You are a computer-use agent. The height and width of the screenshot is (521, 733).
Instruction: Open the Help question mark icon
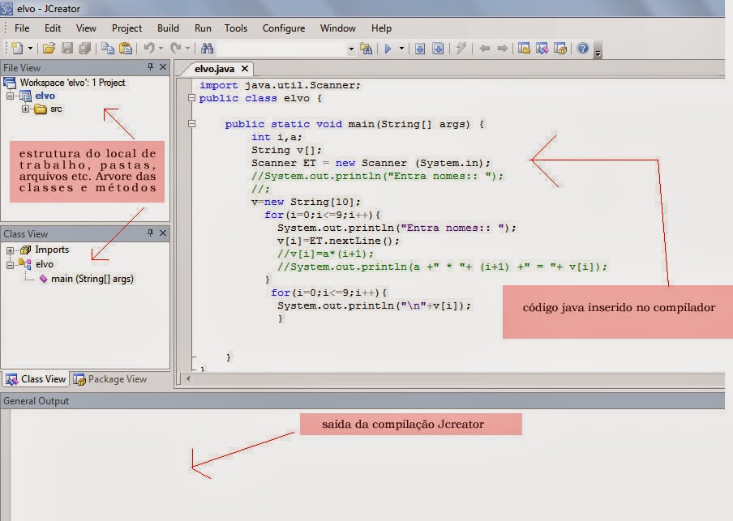[x=584, y=49]
